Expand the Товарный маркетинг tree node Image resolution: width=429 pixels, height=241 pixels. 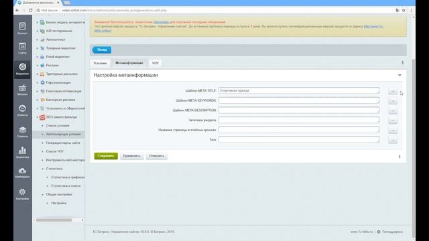[38, 48]
